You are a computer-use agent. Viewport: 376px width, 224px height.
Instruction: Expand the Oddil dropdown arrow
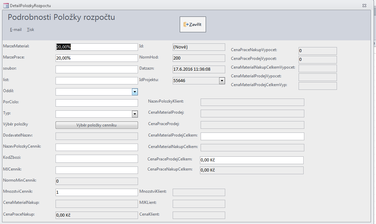point(135,91)
